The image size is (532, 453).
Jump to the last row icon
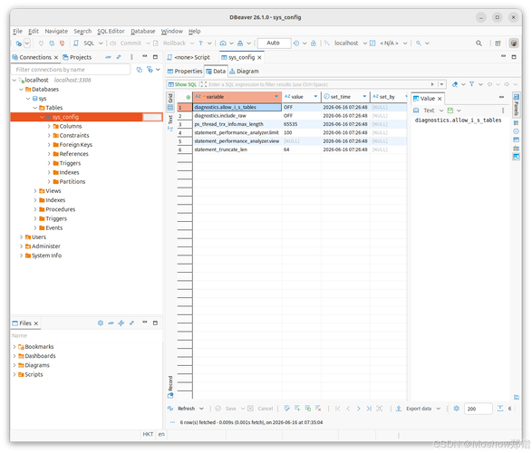(x=369, y=409)
